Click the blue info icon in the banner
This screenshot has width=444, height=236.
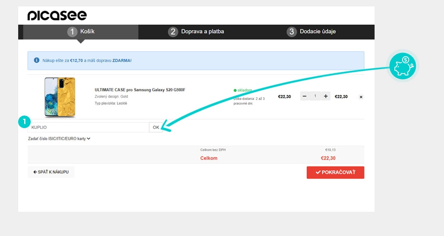[36, 60]
